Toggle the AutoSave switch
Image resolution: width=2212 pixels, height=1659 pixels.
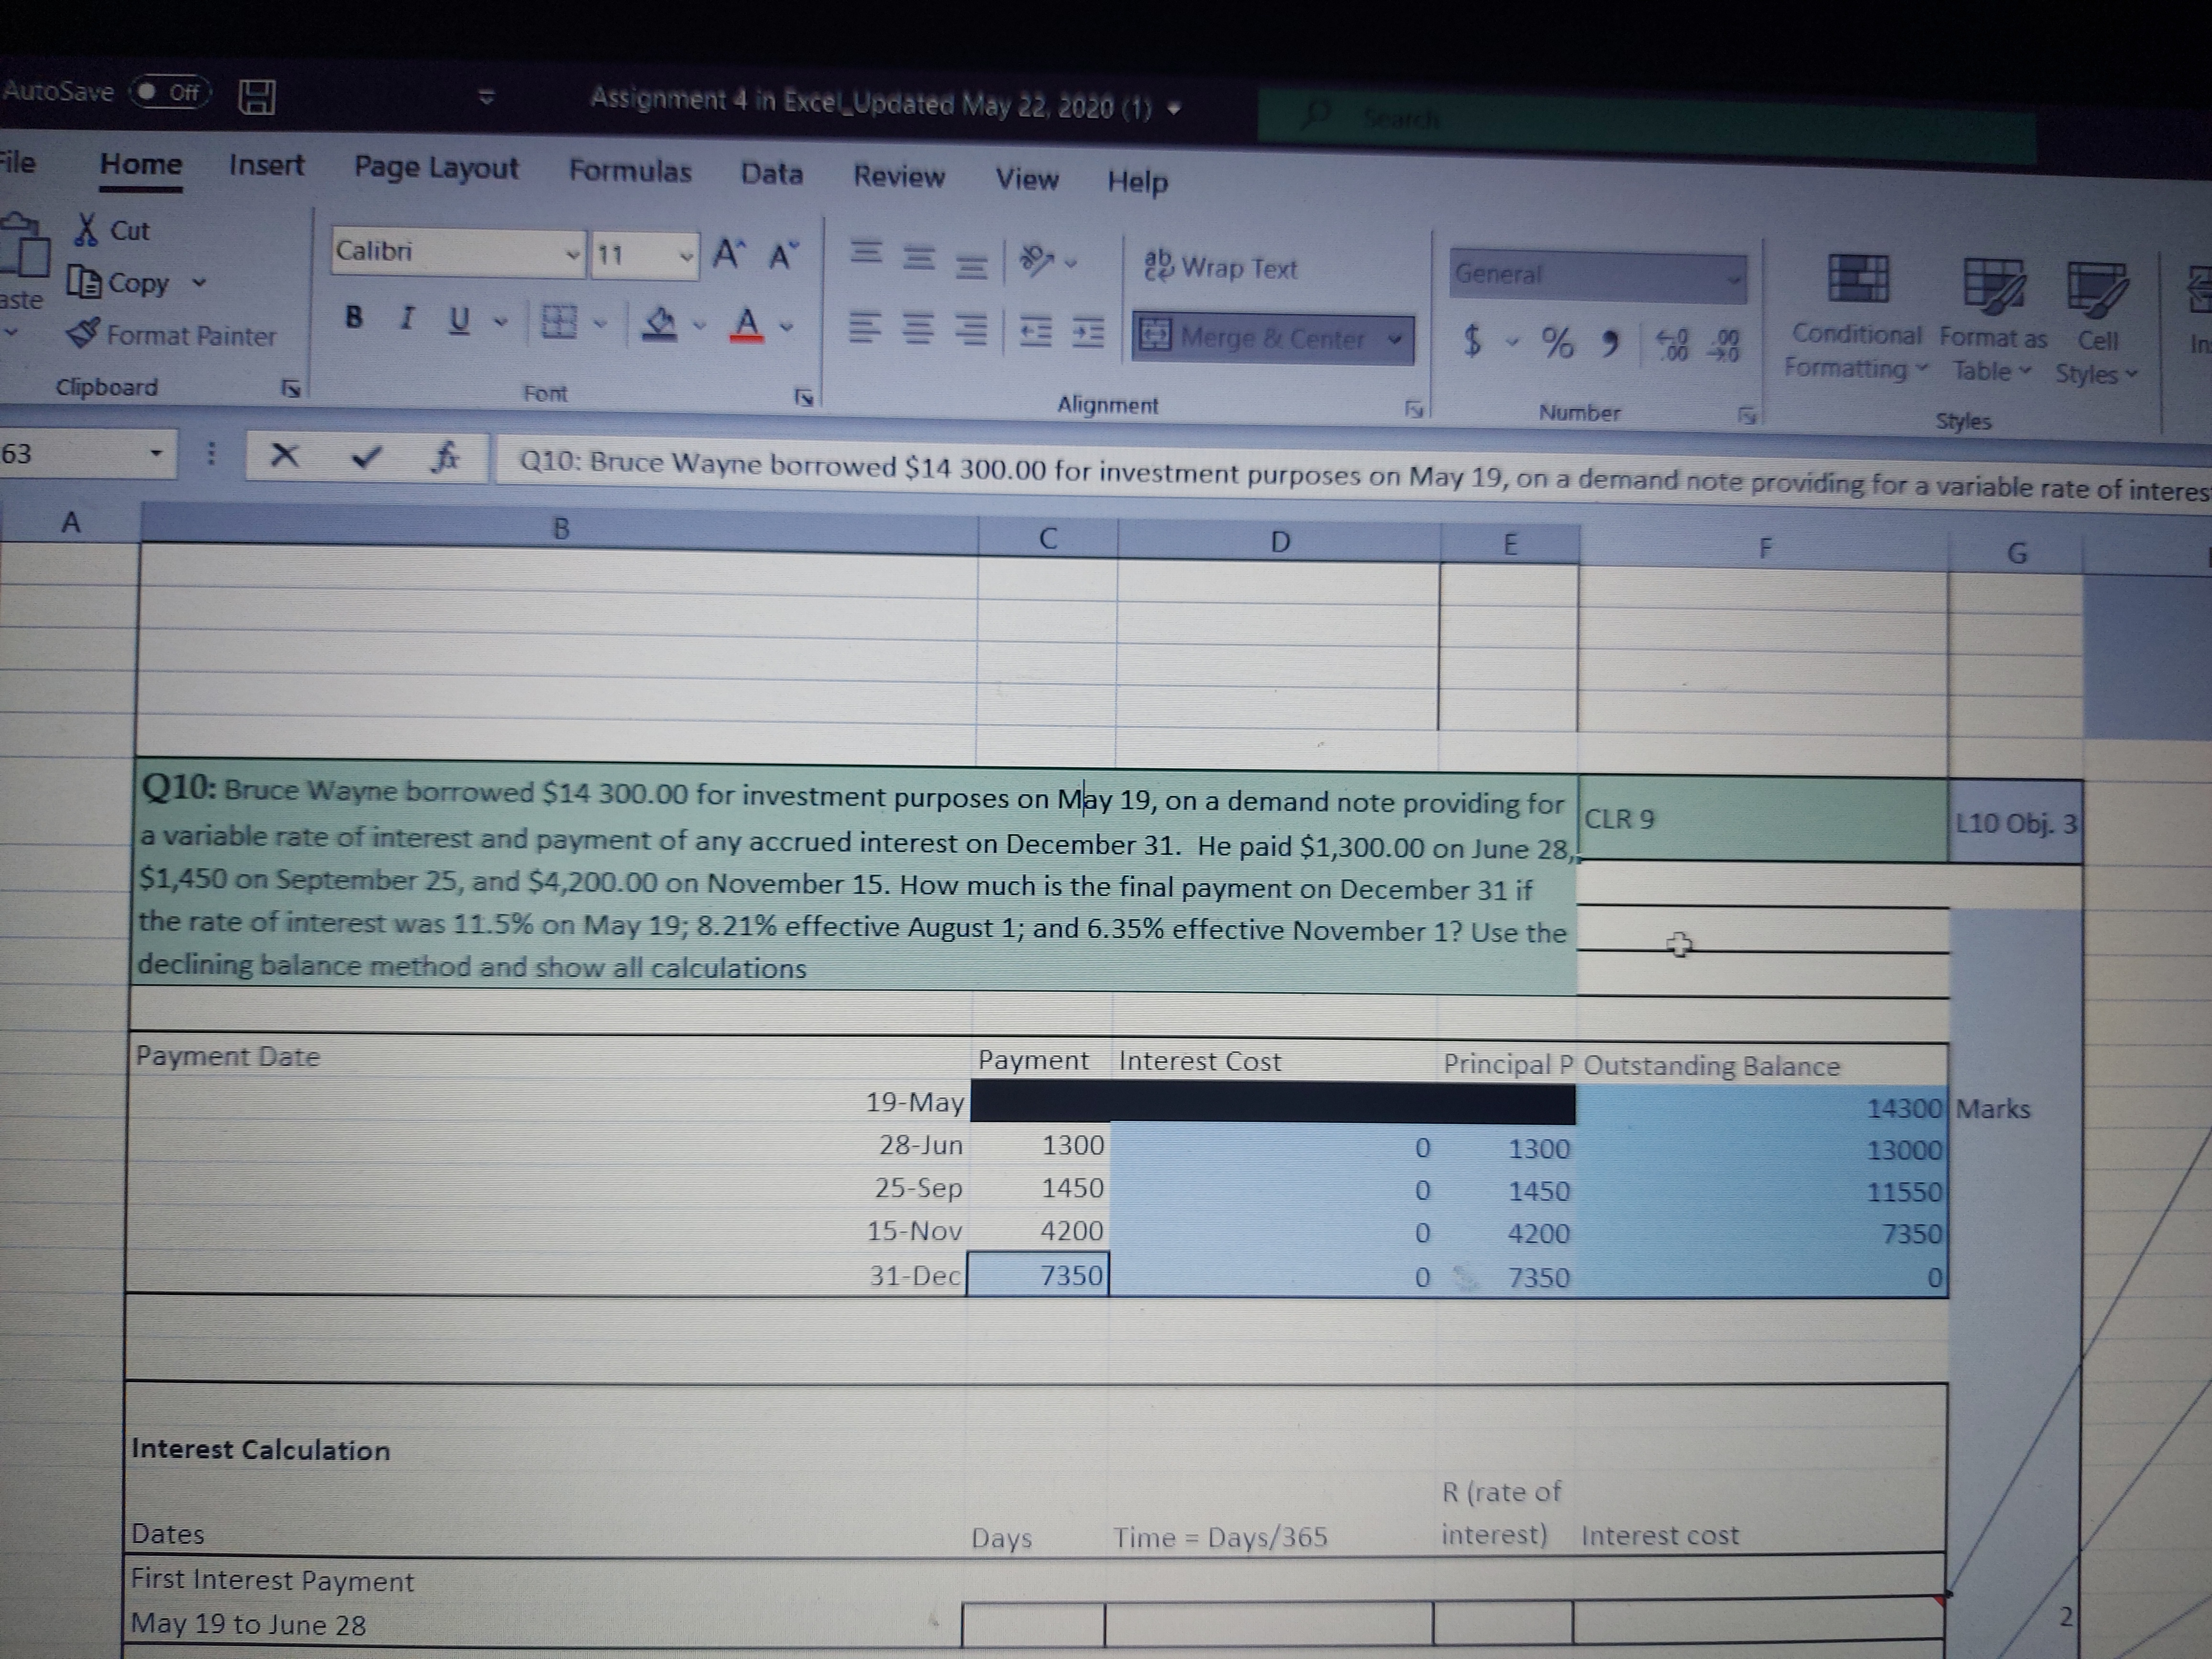(170, 92)
